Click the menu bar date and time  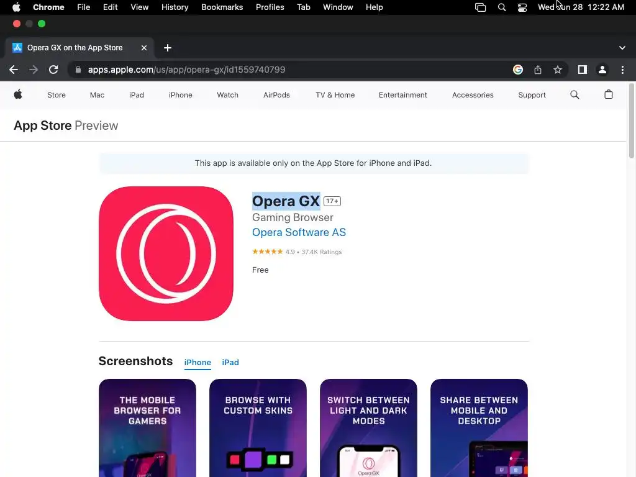coord(581,7)
